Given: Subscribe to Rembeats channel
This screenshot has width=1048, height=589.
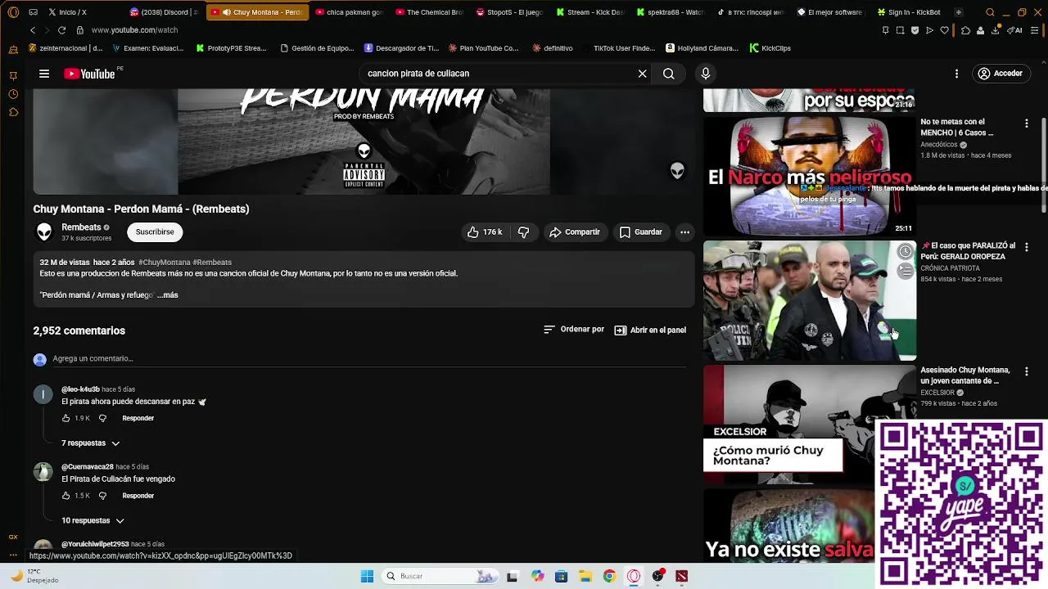Looking at the screenshot, I should (155, 232).
